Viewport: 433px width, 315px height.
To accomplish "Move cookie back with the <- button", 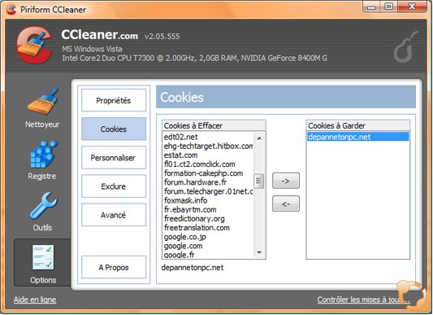I will coord(286,203).
